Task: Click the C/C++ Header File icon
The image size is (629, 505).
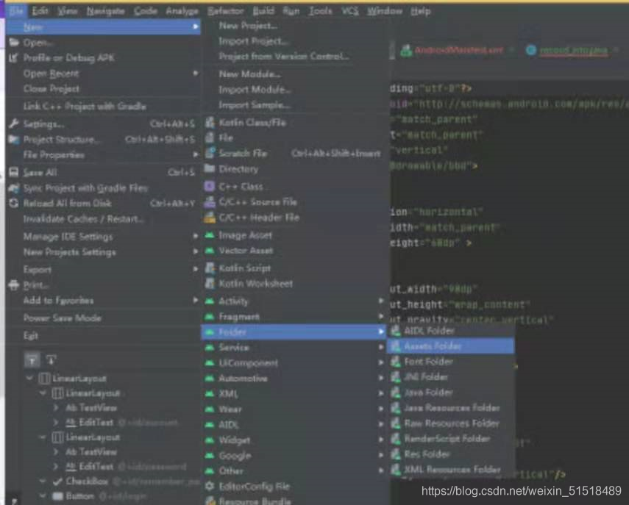Action: click(210, 218)
